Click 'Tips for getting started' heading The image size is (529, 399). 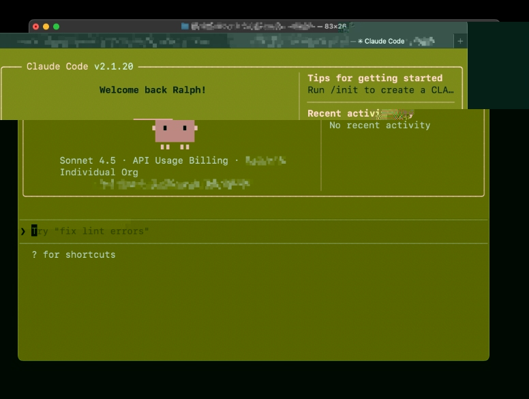tap(375, 78)
